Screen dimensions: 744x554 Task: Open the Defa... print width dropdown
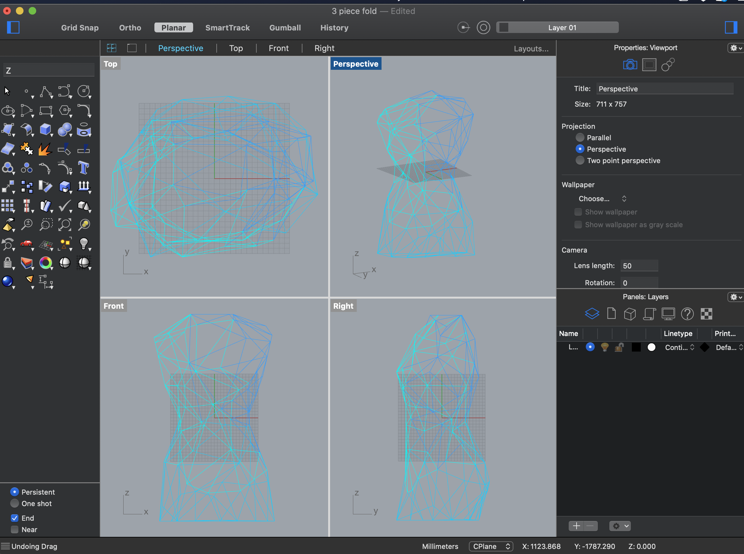tap(729, 347)
